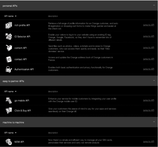
Task: Click the go mobile API name label
Action: tap(22, 101)
